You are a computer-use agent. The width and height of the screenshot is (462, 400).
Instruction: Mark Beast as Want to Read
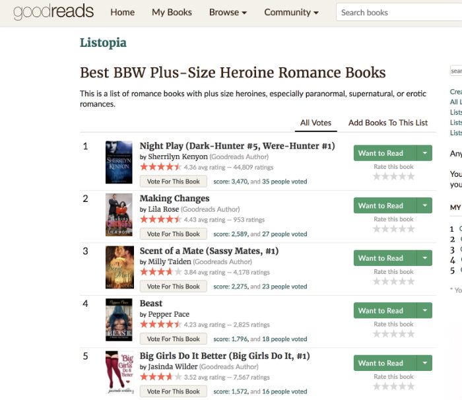coord(385,310)
